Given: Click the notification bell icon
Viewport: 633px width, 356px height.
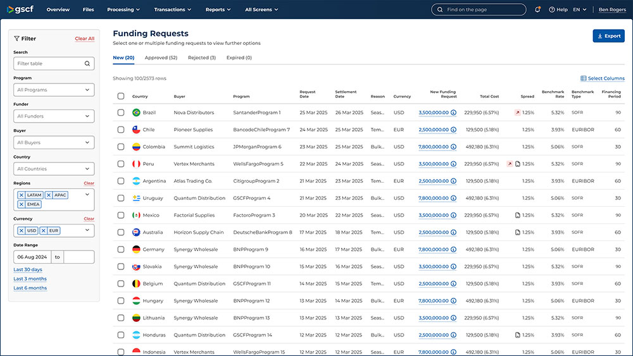Looking at the screenshot, I should (x=537, y=9).
